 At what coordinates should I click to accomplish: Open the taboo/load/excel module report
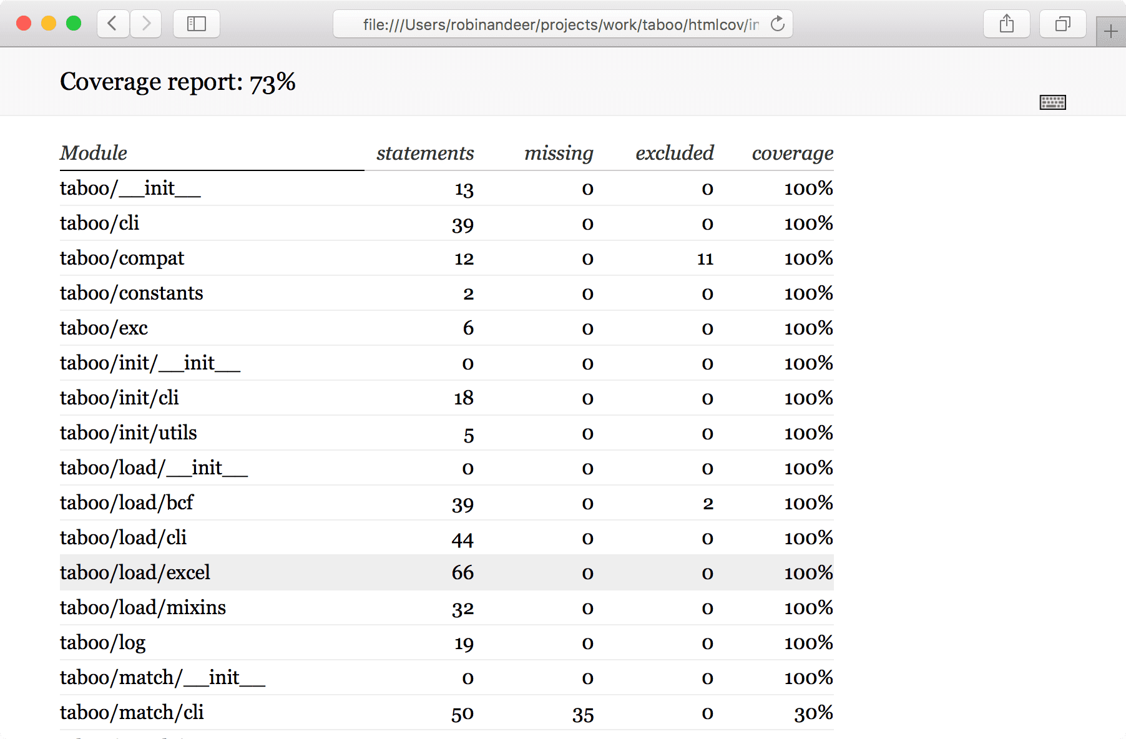[x=135, y=572]
